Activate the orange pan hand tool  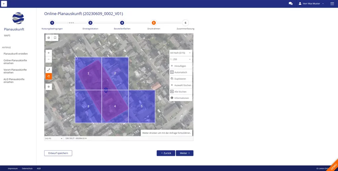[49, 76]
